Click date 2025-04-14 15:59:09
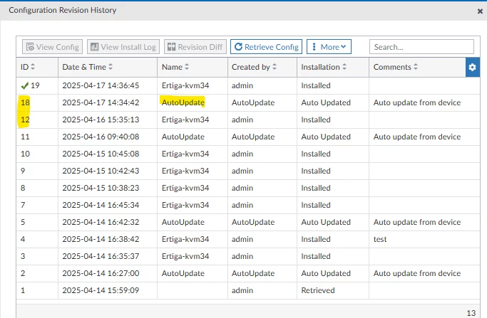The image size is (487, 318). coord(101,290)
